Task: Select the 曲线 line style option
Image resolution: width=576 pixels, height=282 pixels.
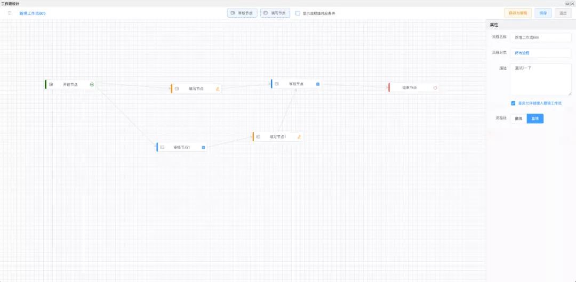Action: click(519, 118)
